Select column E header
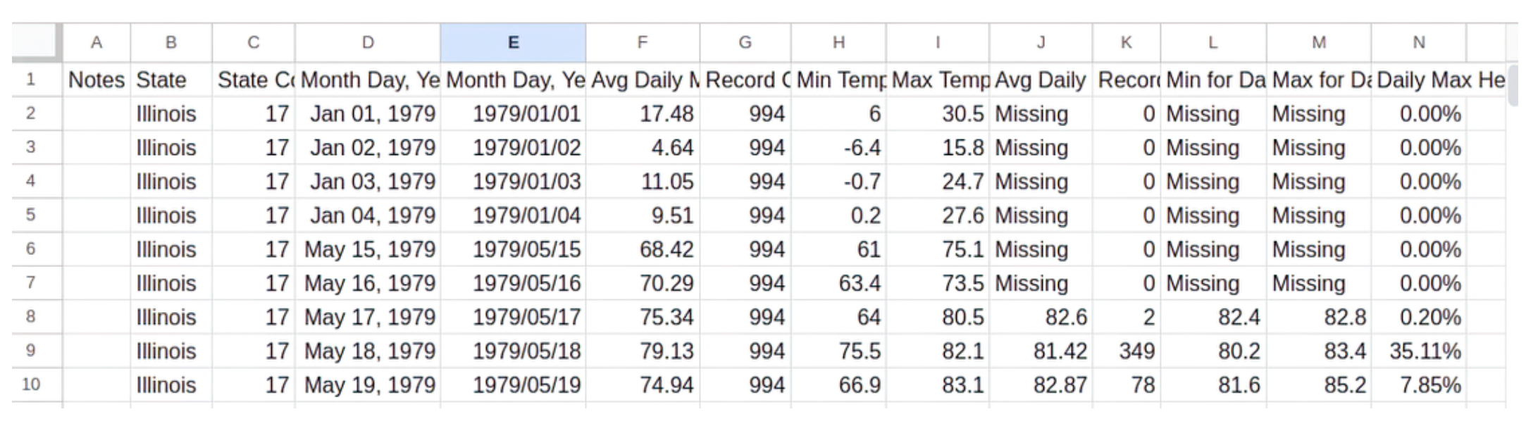 coord(513,43)
